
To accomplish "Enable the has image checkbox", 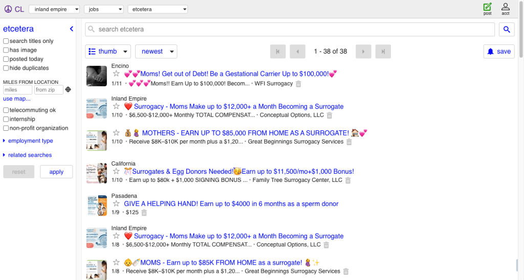I will pyautogui.click(x=6, y=50).
